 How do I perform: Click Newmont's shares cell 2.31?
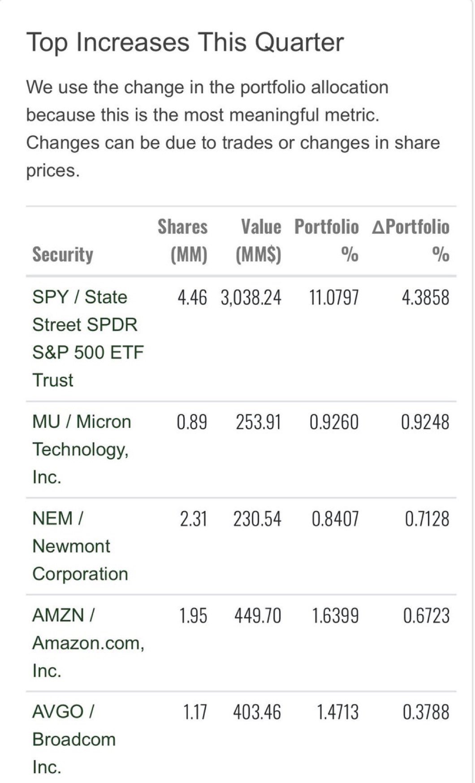[x=193, y=519]
